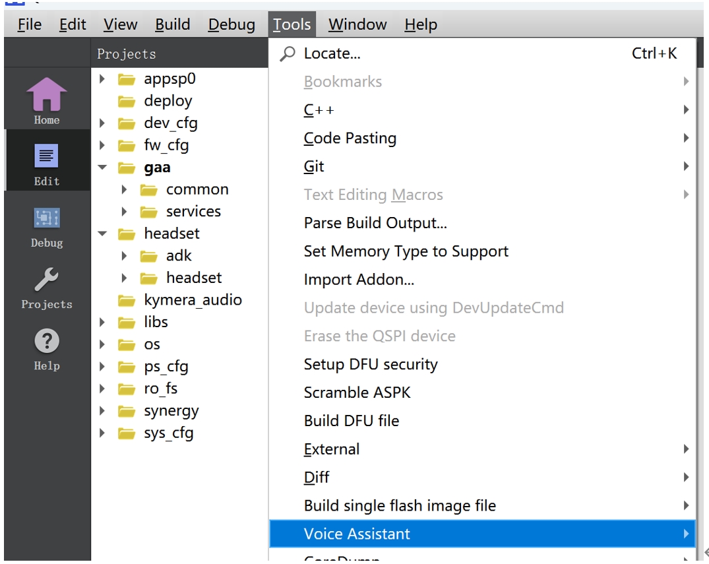
Task: Select the kymera_audio folder icon
Action: tap(127, 301)
